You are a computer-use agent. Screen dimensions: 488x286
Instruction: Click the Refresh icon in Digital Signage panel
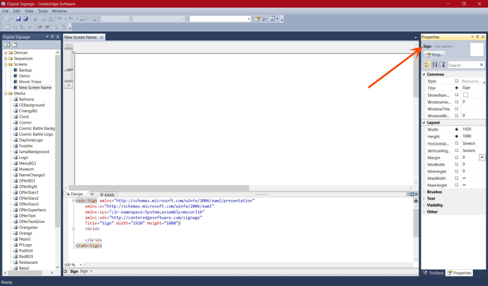click(x=8, y=45)
